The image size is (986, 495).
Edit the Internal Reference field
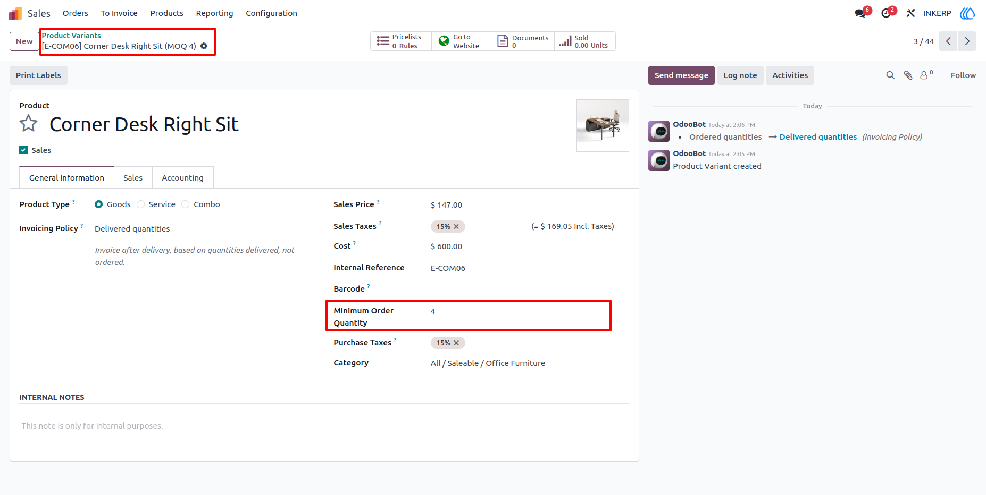coord(529,268)
